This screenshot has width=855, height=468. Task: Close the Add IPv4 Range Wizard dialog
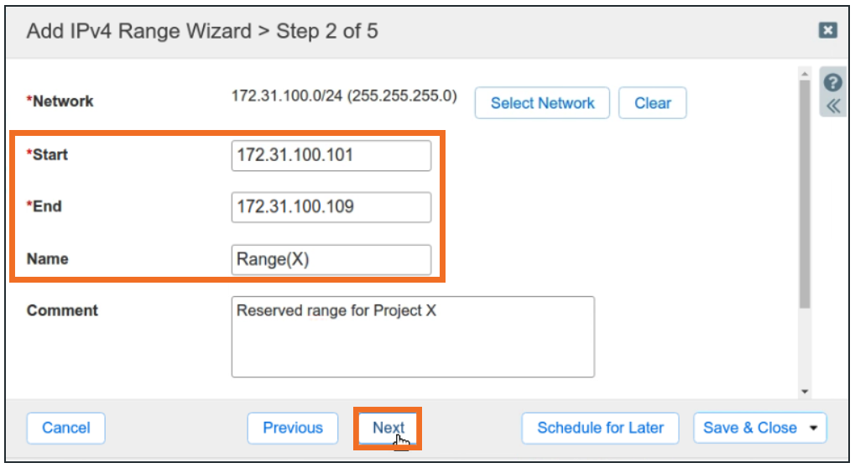click(x=827, y=31)
